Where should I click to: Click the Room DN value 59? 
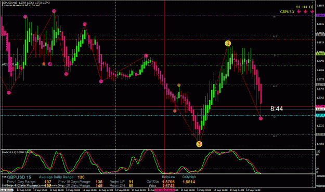[x=131, y=186]
